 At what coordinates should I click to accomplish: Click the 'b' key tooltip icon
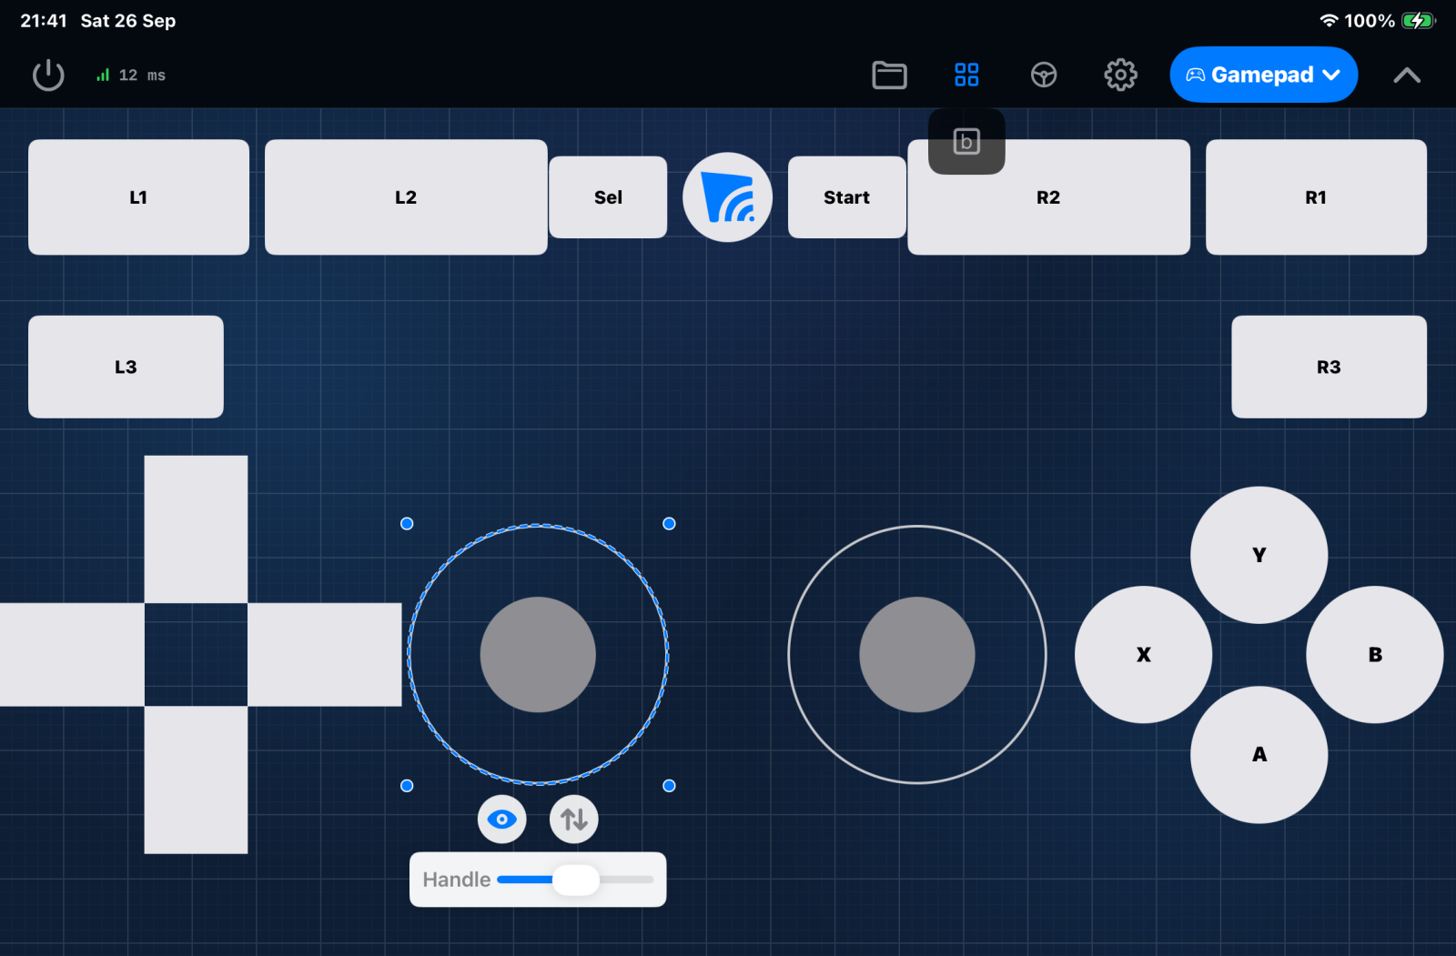coord(966,141)
